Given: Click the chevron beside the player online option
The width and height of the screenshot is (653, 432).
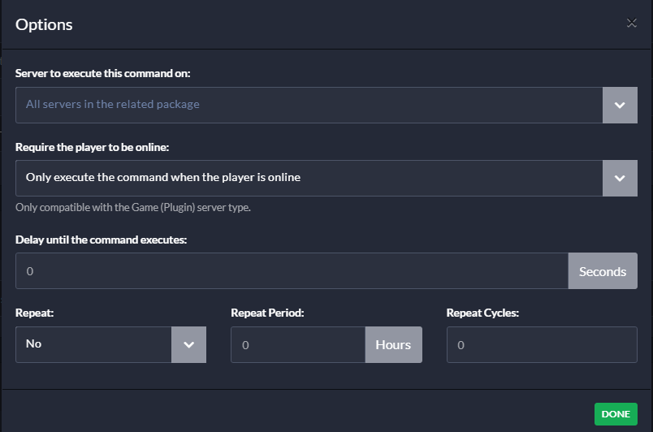Looking at the screenshot, I should (x=620, y=178).
